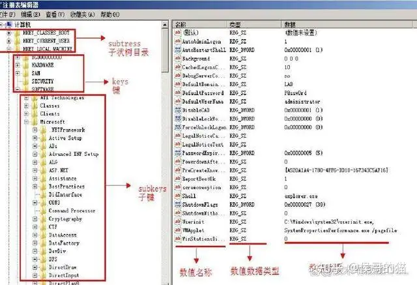The image size is (417, 285).
Task: Select the ReportBootOk value name
Action: pyautogui.click(x=199, y=179)
